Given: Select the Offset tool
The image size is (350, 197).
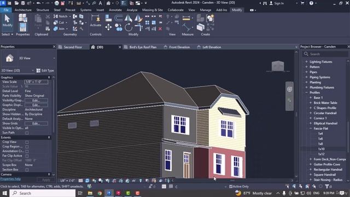Looking at the screenshot, I should coord(119,18).
